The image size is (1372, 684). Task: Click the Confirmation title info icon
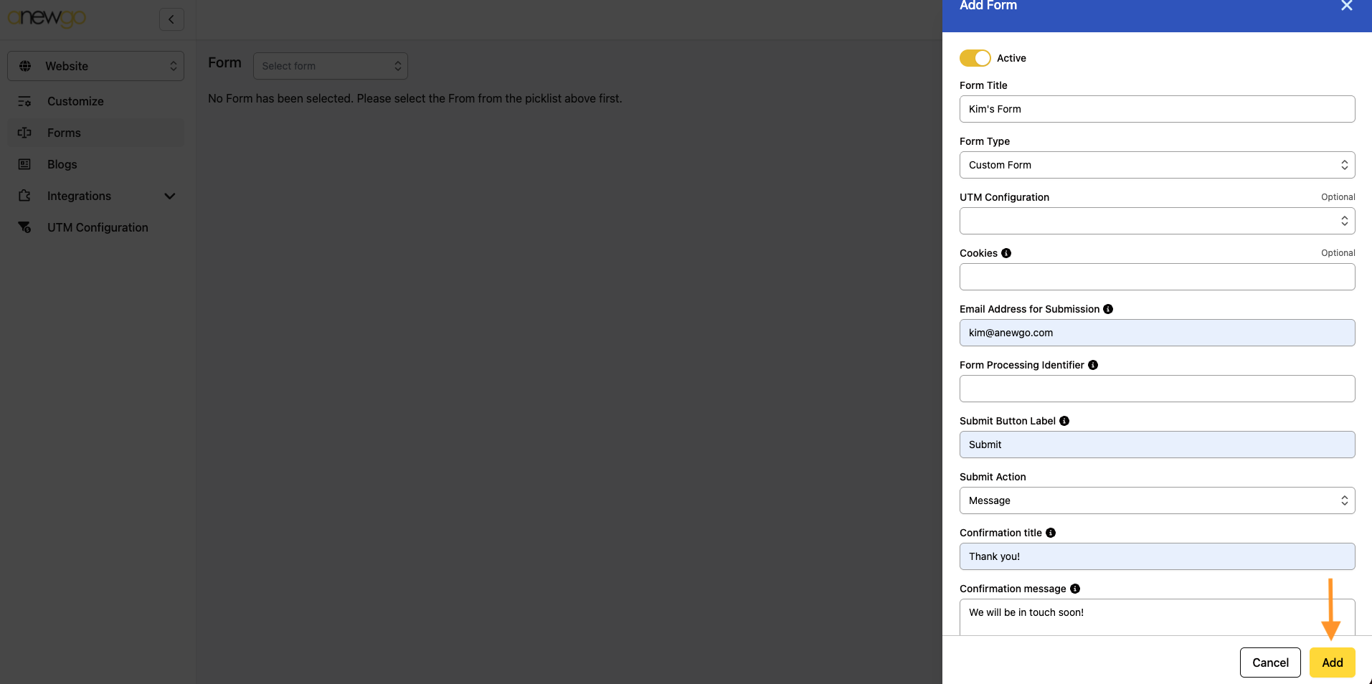[1051, 533]
